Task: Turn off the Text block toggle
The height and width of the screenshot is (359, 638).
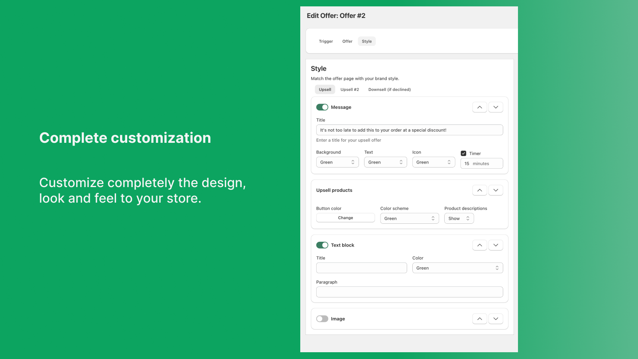Action: 322,245
